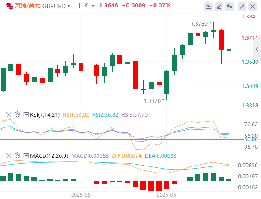Open the GBPUSD symbol dropdown
The height and width of the screenshot is (199, 261).
(x=56, y=6)
